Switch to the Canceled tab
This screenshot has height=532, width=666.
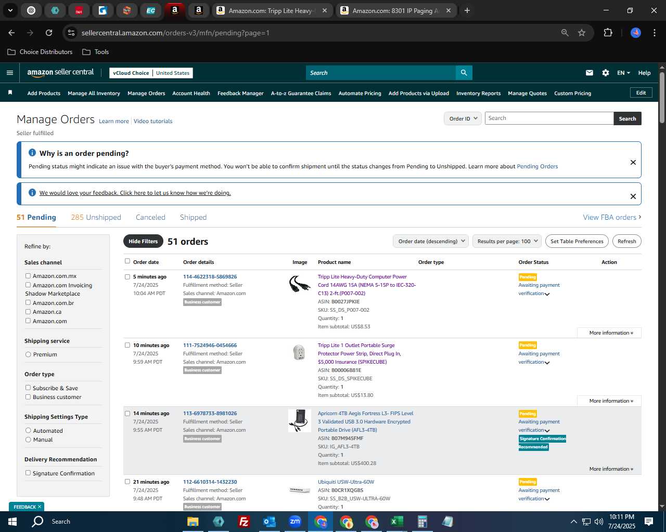coord(150,217)
